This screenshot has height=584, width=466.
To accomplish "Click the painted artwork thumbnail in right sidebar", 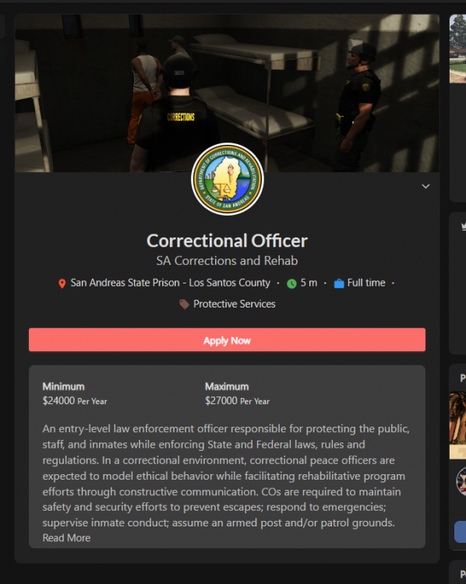I will [457, 425].
